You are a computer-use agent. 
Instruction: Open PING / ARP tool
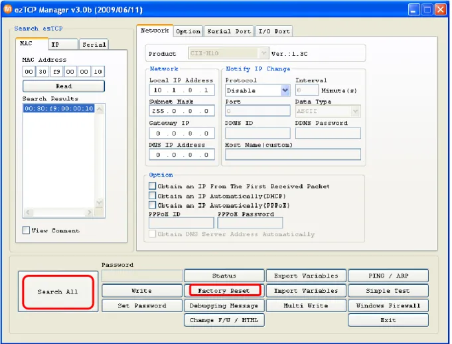(388, 276)
